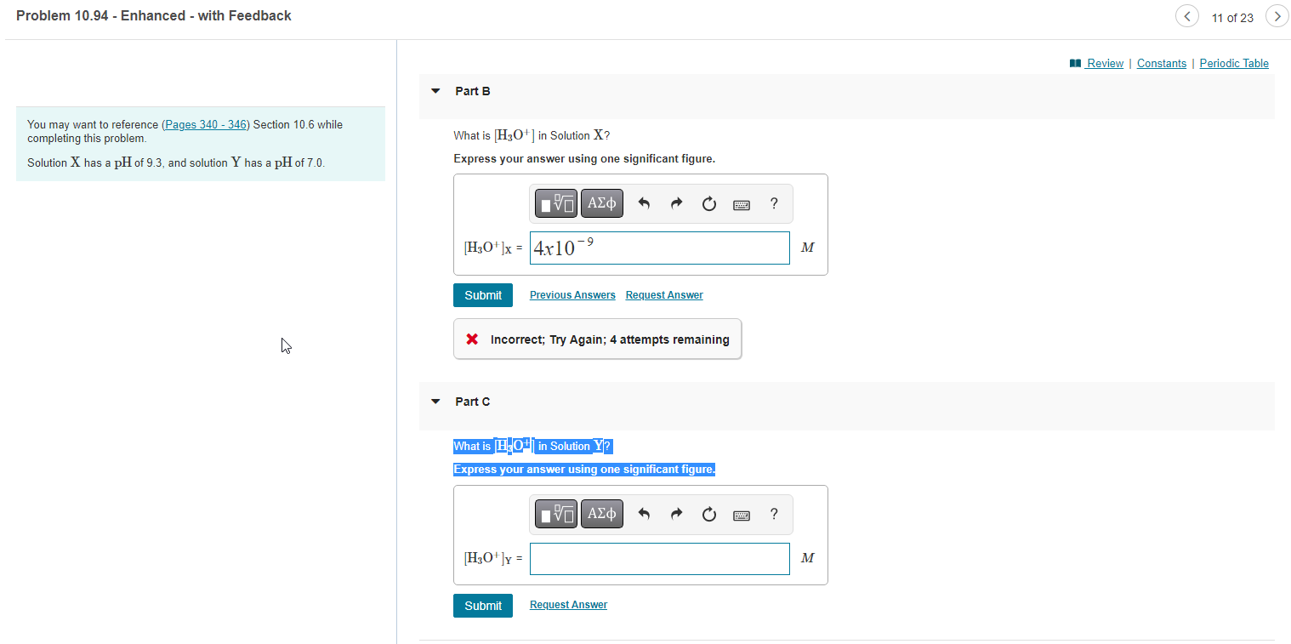Viewport: 1291px width, 644px height.
Task: Request Answer for Part B
Action: (664, 295)
